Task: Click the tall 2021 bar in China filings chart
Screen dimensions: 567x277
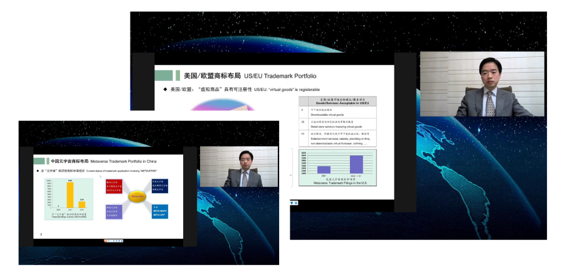Action: click(70, 196)
